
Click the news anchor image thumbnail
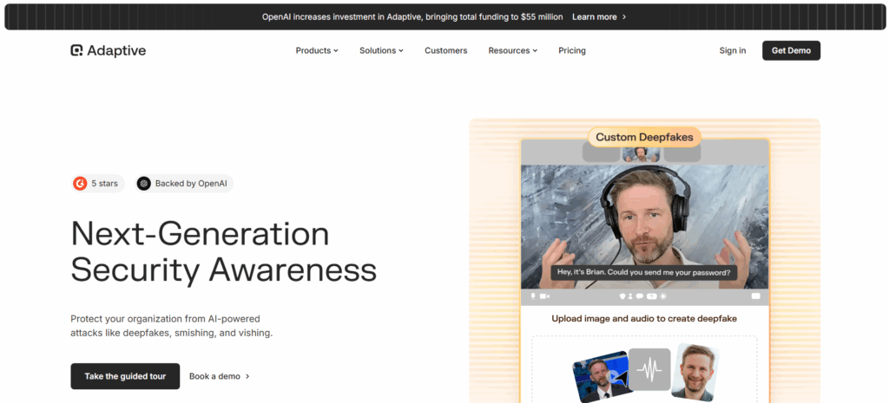coord(602,377)
